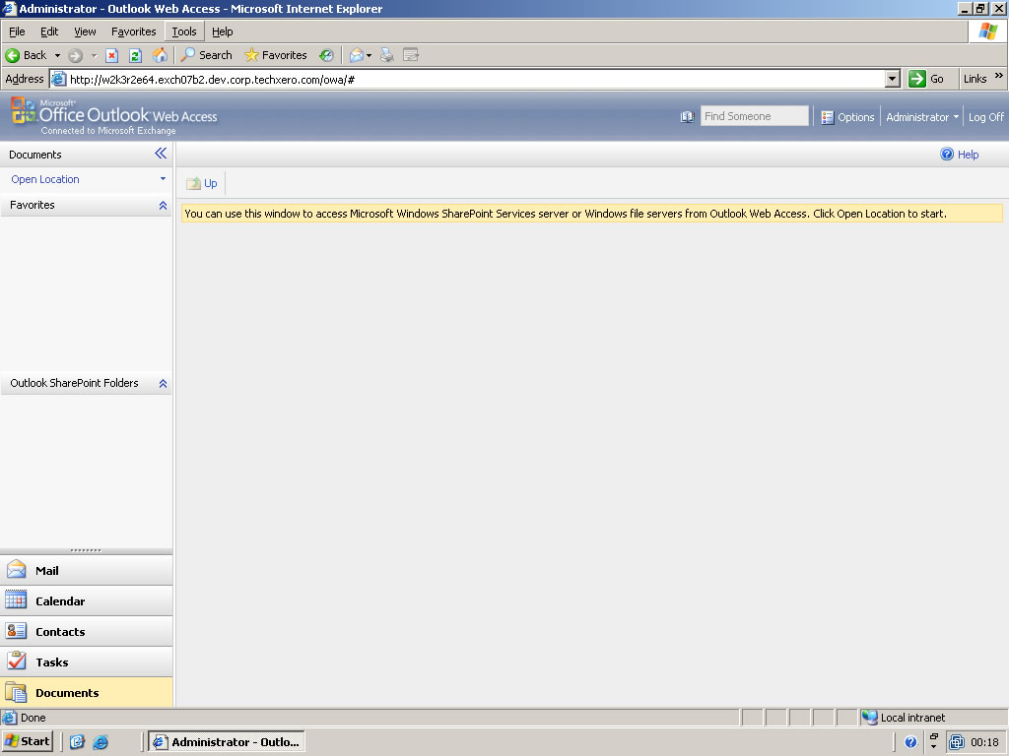Viewport: 1009px width, 756px height.
Task: Open the Mail folder icon in navigation
Action: pos(17,570)
